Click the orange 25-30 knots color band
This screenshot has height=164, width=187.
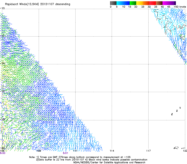pos(146,3)
